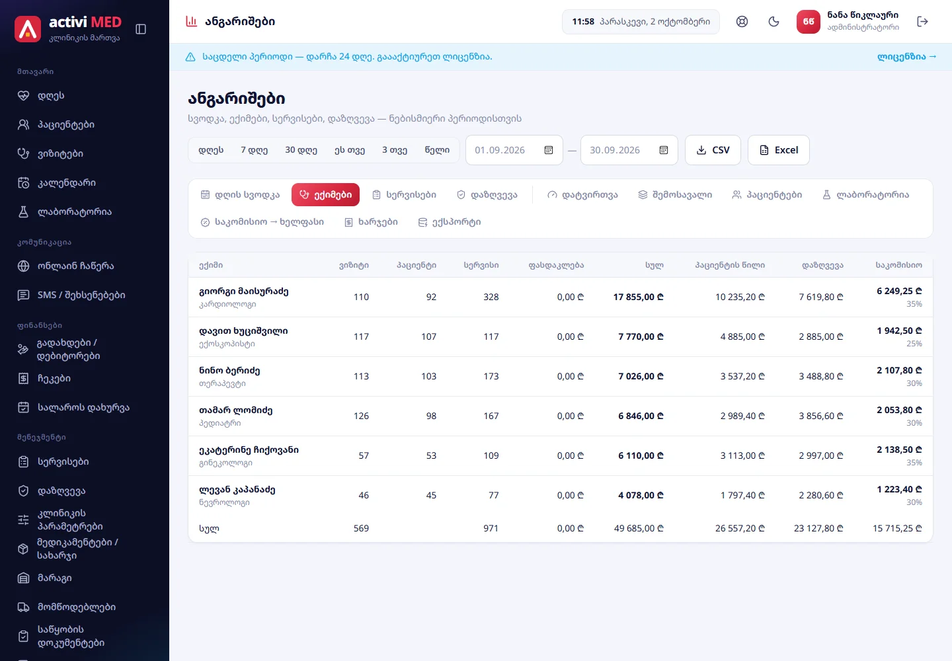Click the logout icon
The image size is (952, 661).
pyautogui.click(x=923, y=22)
